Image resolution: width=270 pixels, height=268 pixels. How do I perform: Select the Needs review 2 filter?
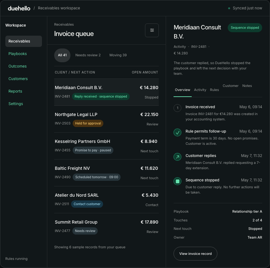point(88,55)
